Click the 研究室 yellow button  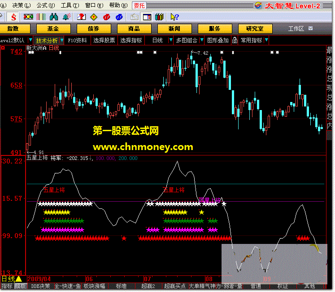pyautogui.click(x=255, y=28)
